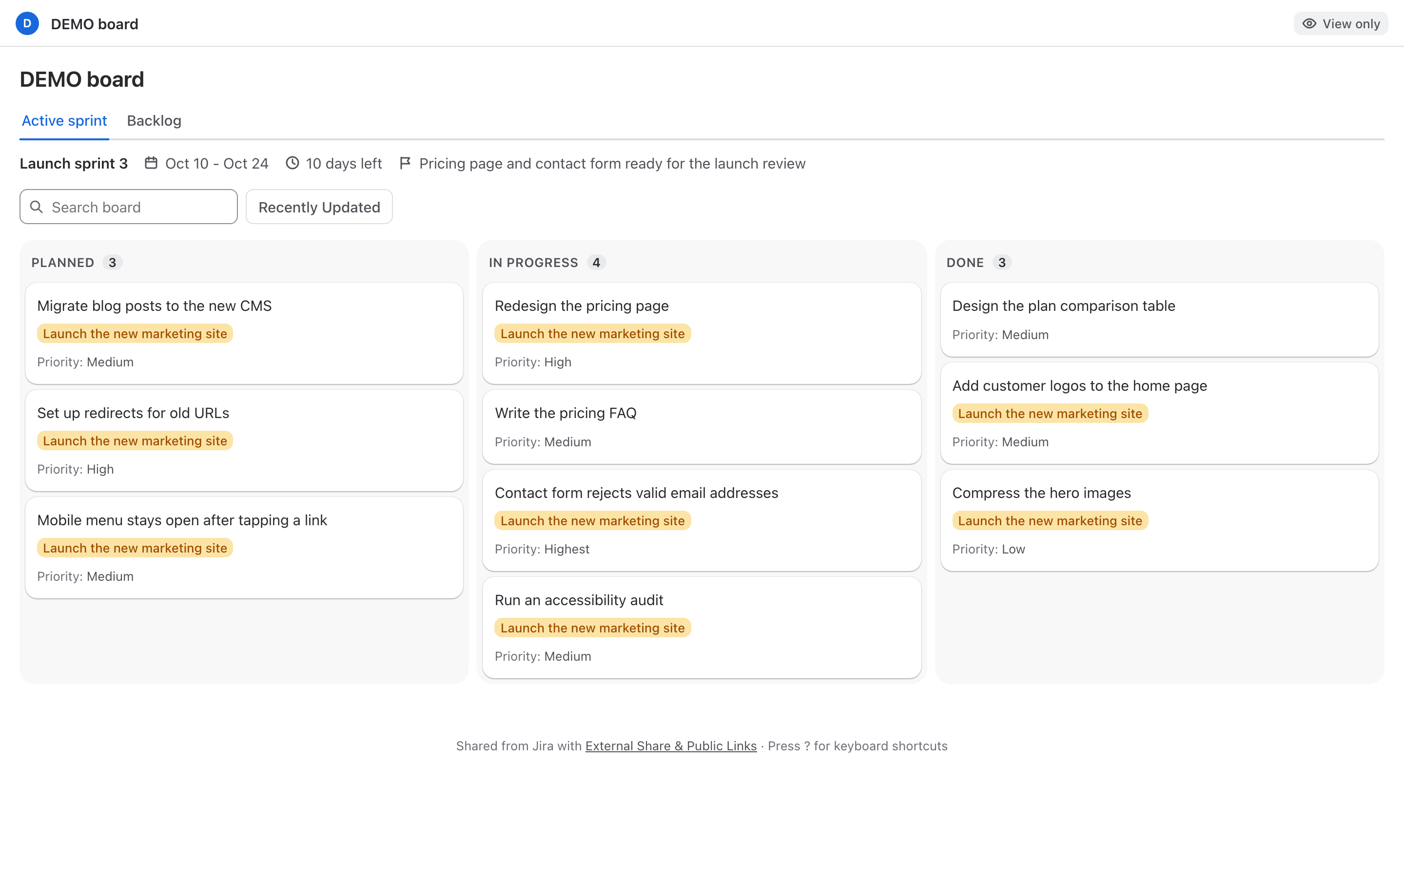This screenshot has width=1404, height=877.
Task: Click the magnifier icon in search box
Action: [x=37, y=207]
